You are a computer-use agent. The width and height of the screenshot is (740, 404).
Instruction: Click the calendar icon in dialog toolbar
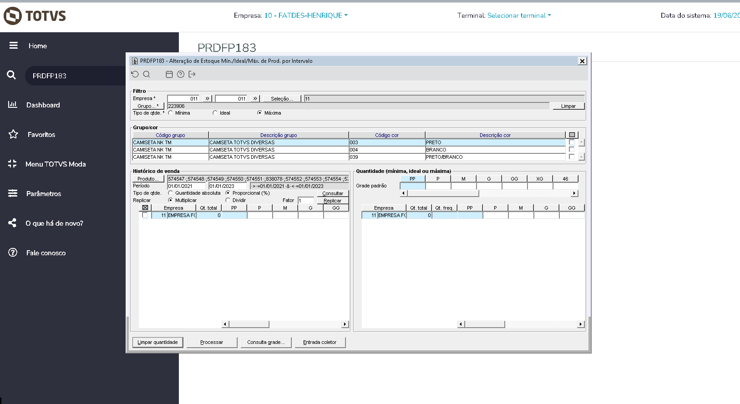click(x=169, y=74)
